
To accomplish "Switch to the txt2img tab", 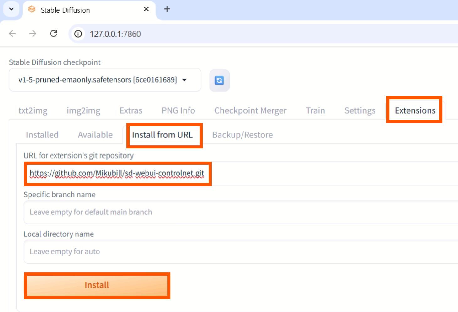I will (33, 110).
